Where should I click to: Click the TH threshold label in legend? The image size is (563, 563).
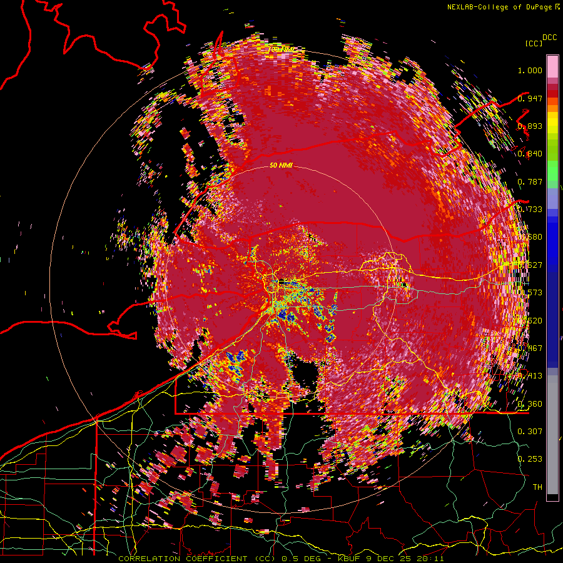tap(537, 487)
